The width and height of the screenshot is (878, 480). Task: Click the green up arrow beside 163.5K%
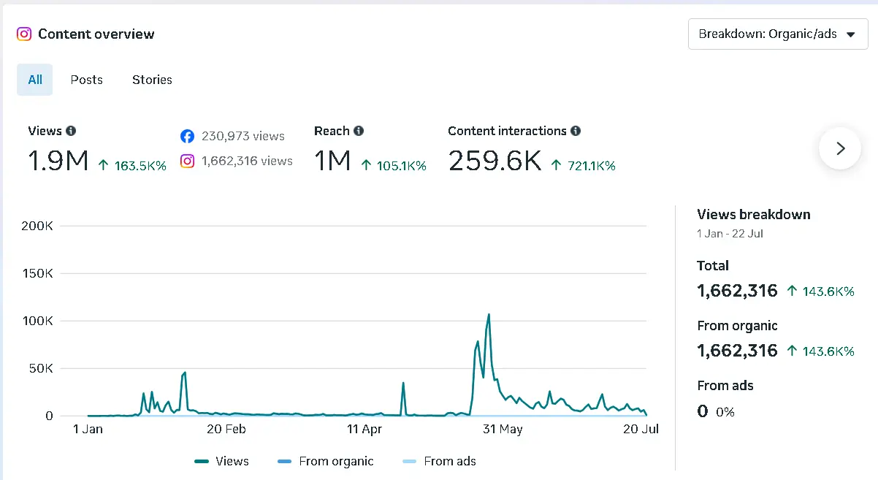[103, 165]
